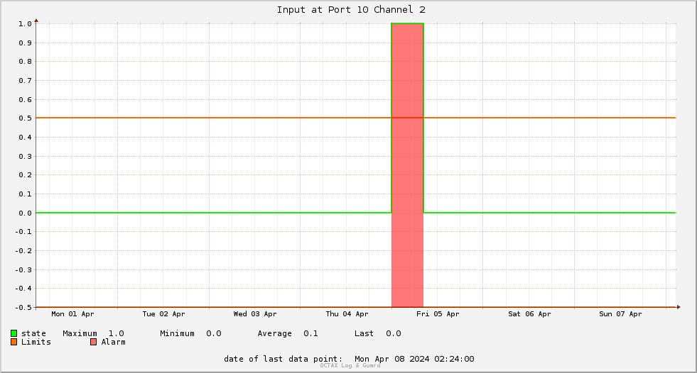This screenshot has height=373, width=697.
Task: Click the y-axis label 0.3
Action: [25, 157]
